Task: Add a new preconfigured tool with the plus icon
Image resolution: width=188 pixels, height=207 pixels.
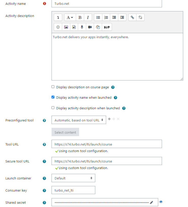Action: coord(109,118)
